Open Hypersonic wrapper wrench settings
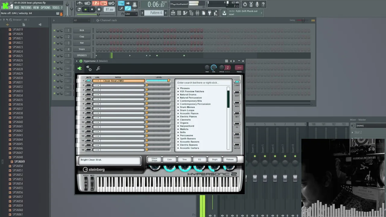 click(98, 69)
